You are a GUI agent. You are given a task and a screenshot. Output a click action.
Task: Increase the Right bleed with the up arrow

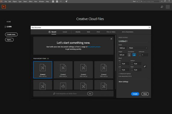point(132,69)
